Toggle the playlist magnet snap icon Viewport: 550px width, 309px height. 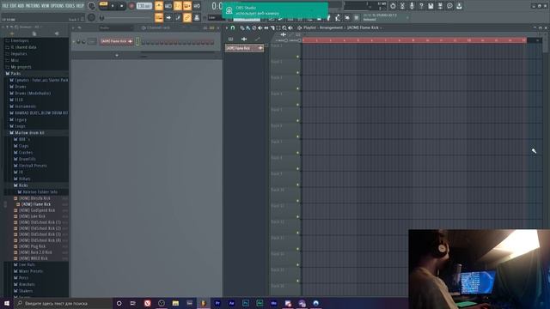coord(233,27)
